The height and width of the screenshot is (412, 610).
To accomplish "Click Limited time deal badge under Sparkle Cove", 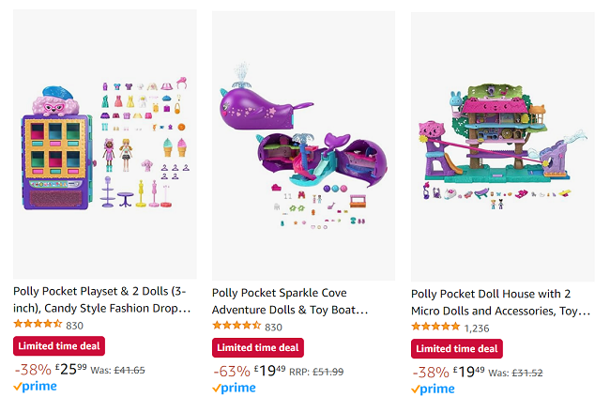I will (258, 347).
